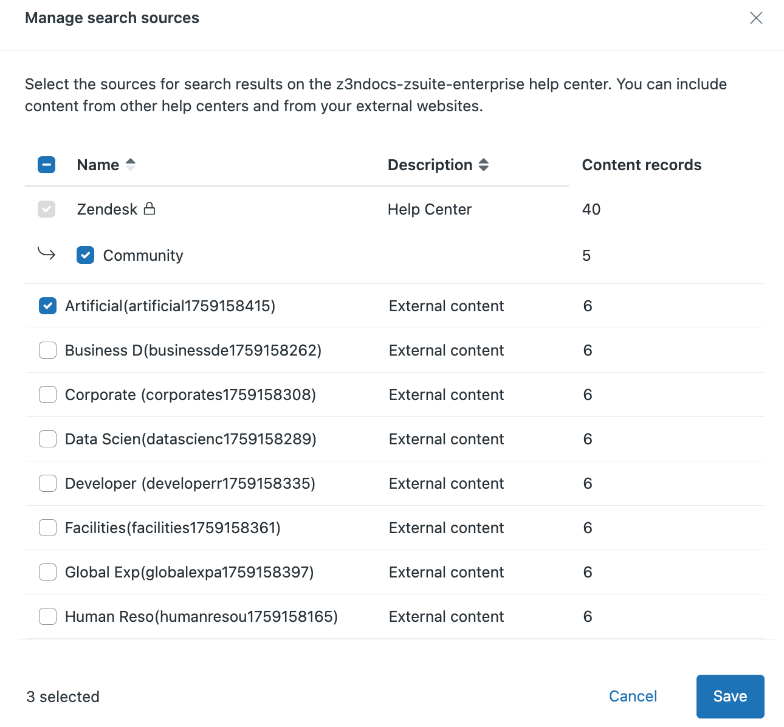Sort the table by Name column

[x=98, y=165]
